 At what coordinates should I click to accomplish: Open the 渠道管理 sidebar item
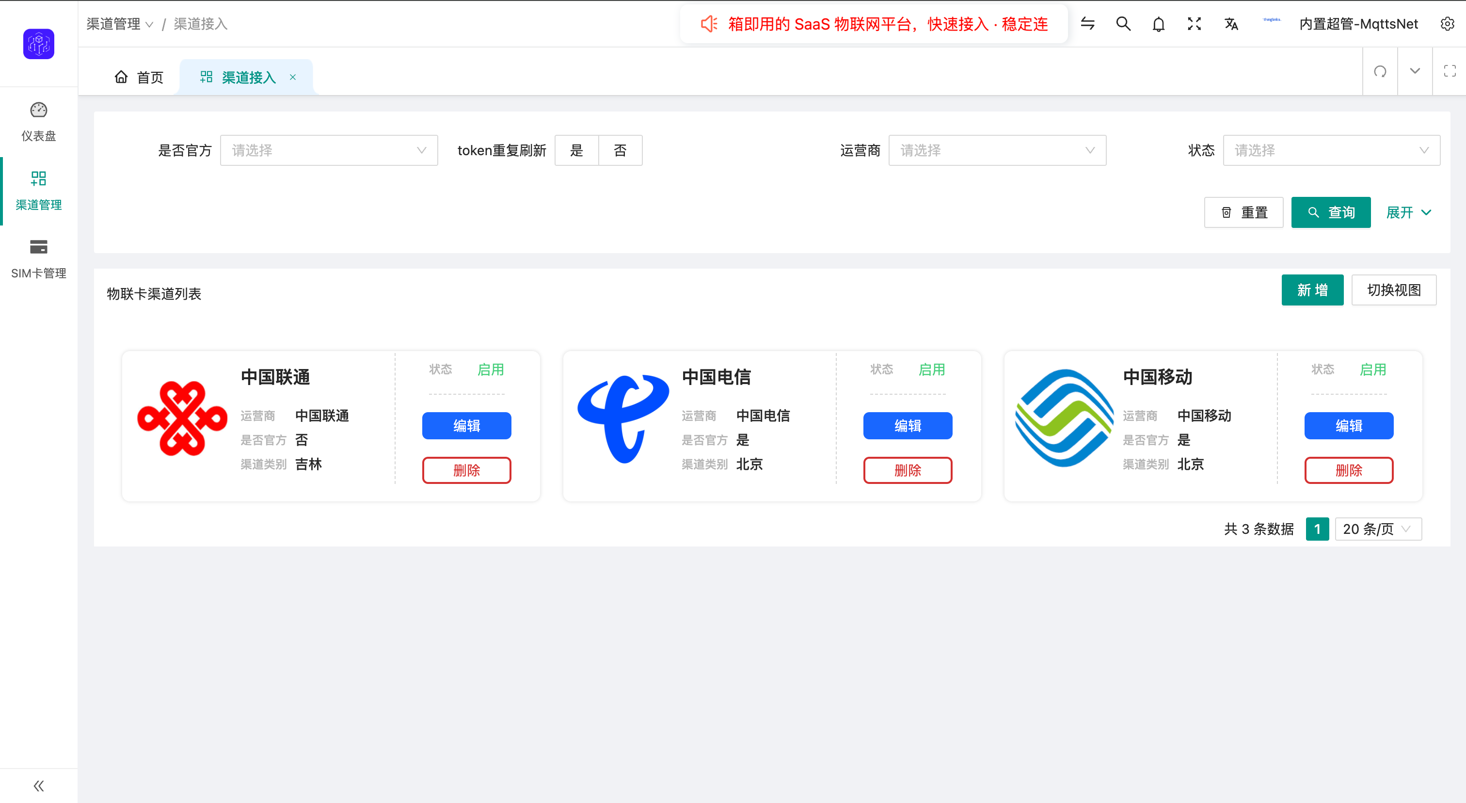click(39, 191)
